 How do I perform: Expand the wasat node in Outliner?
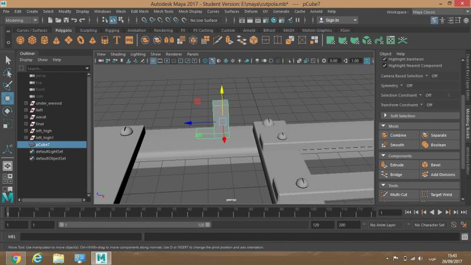[x=26, y=117]
